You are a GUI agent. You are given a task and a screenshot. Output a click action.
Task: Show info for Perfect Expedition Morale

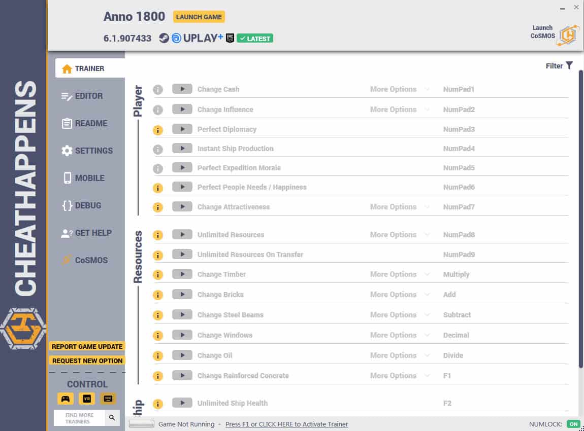tap(158, 168)
